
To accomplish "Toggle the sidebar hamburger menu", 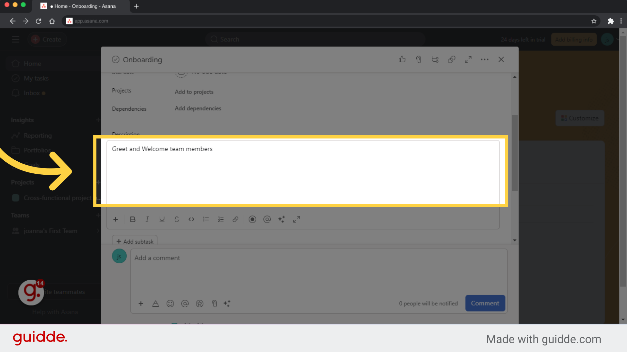I will (15, 39).
